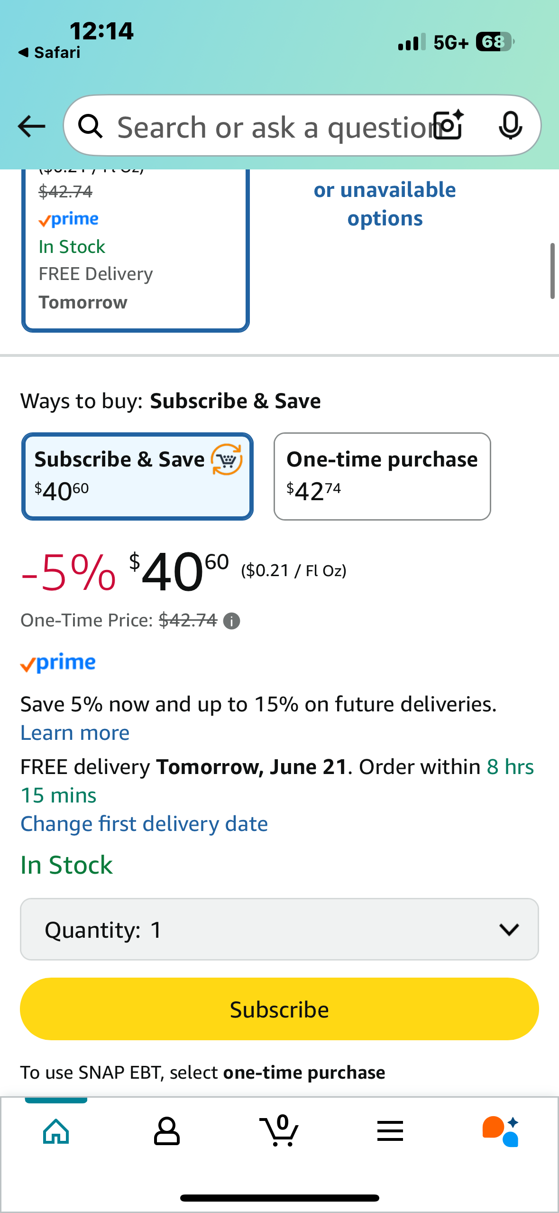Click the page scrollbar handle
Viewport: 559px width, 1213px height.
pyautogui.click(x=552, y=271)
